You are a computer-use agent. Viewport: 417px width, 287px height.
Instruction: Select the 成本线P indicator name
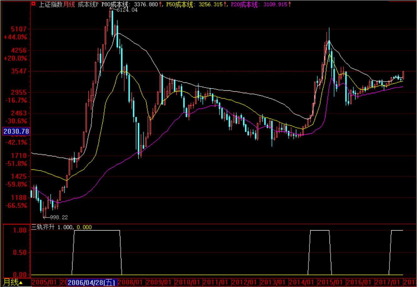[88, 4]
